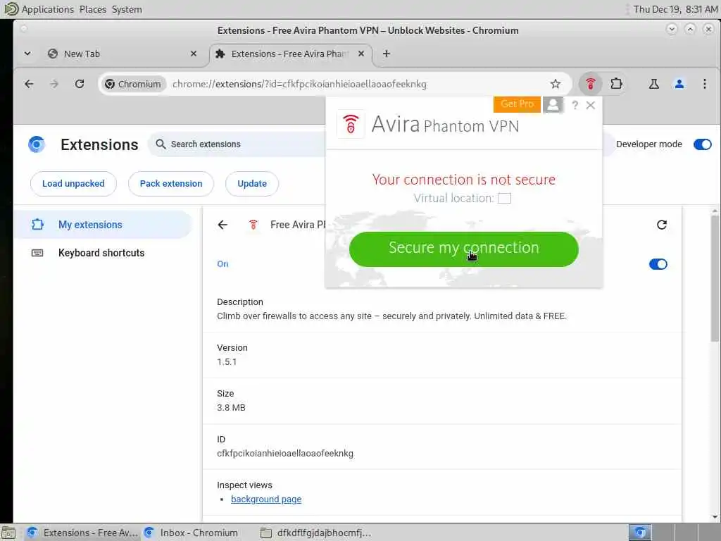This screenshot has height=541, width=721.
Task: Click the Chromium site info chip
Action: pos(133,84)
